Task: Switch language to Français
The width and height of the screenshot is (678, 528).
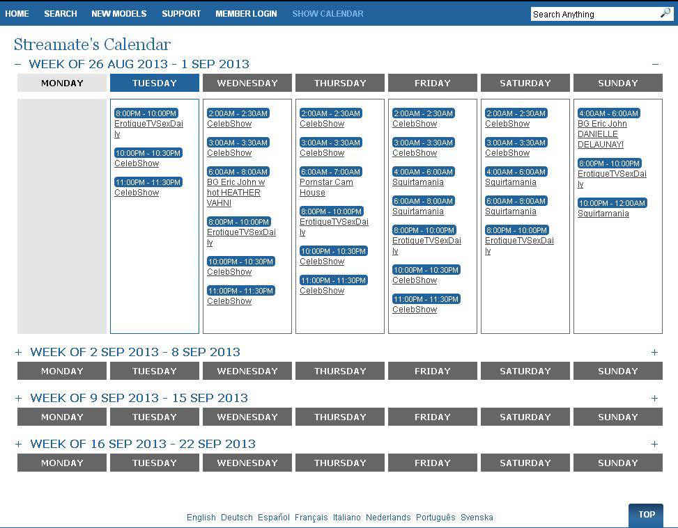Action: click(311, 517)
